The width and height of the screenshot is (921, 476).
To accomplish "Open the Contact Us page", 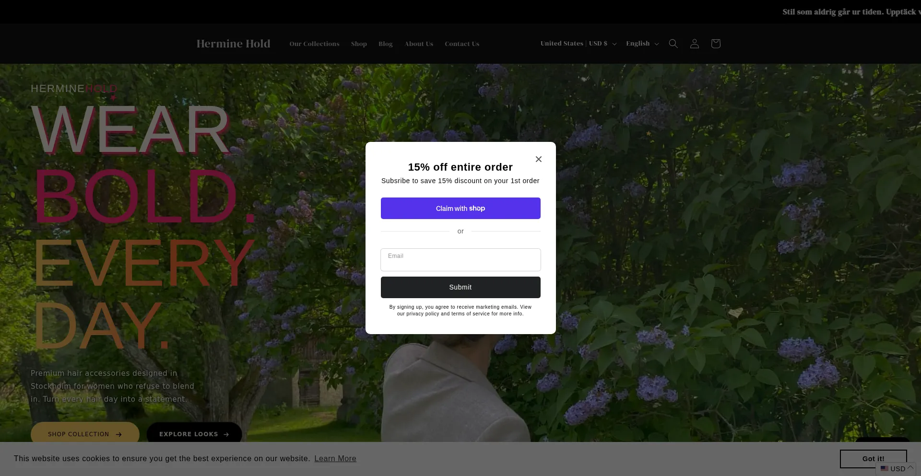I will (x=462, y=44).
